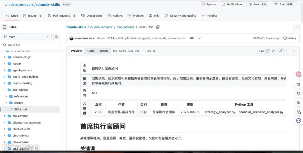Open the release v2.1.1 commit message
Viewport: 303px width, 153px height.
click(x=141, y=38)
